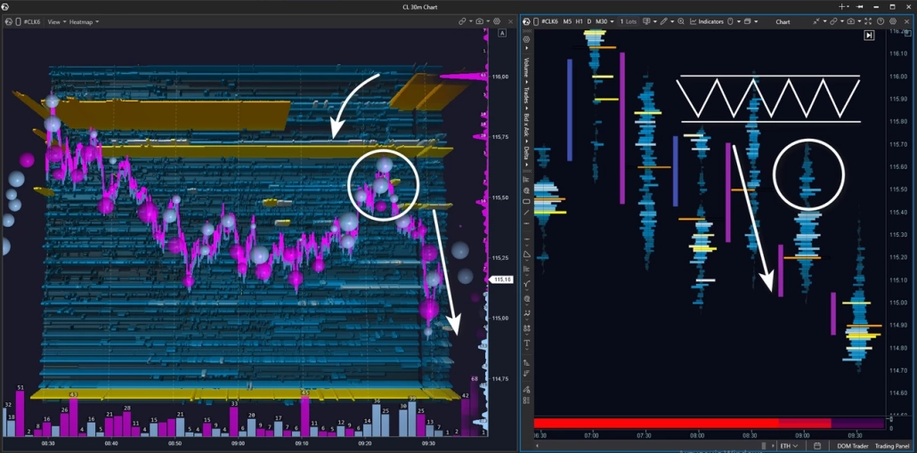Screen dimensions: 917x453
Task: Expand the ETH session dropdown
Action: pyautogui.click(x=788, y=446)
